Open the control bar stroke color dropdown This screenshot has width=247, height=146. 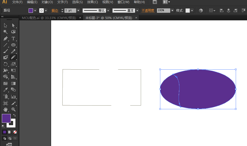46,10
